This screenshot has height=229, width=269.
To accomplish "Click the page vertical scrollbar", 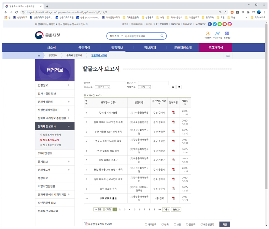I will [266, 106].
